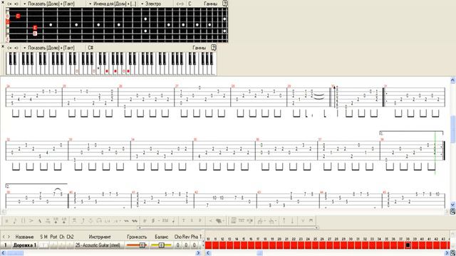
Task: Toggle Solo for Дорожка 1
Action: tap(42, 245)
